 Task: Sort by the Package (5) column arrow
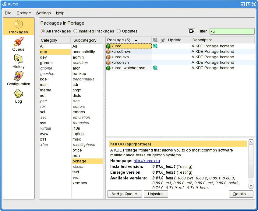pos(136,40)
